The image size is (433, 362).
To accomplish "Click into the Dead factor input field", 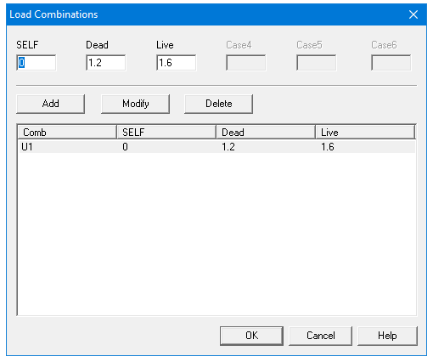I will coord(106,63).
